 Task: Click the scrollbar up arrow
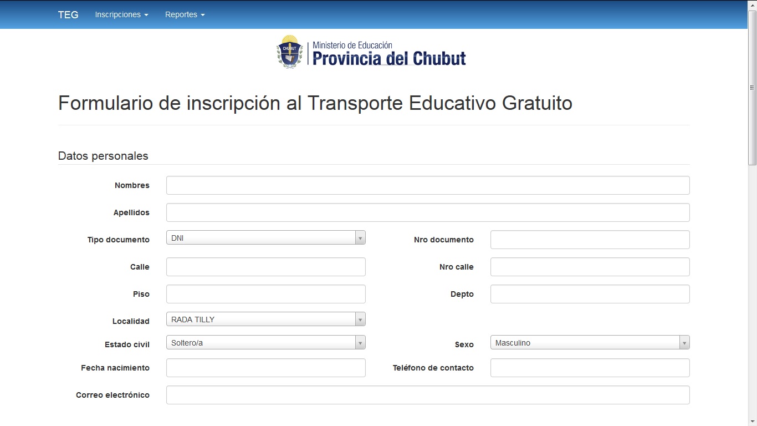pyautogui.click(x=752, y=4)
